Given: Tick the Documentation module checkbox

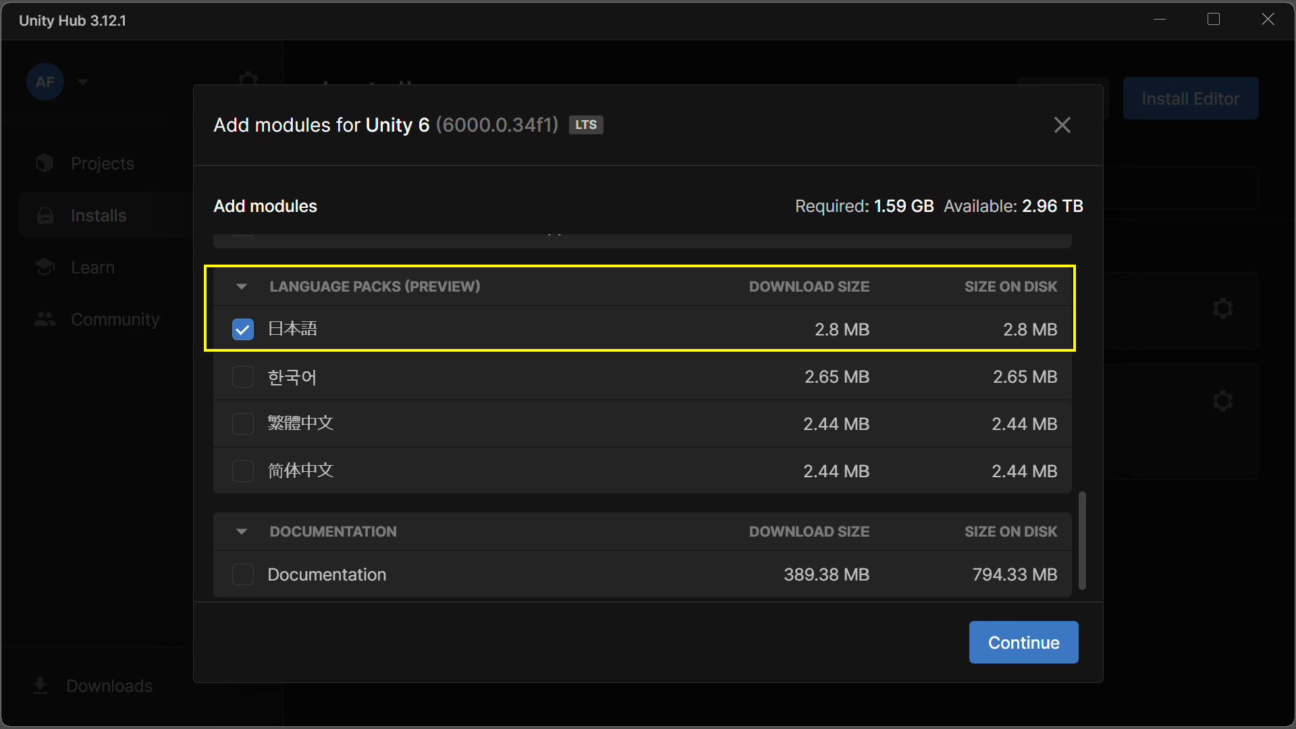Looking at the screenshot, I should (243, 574).
